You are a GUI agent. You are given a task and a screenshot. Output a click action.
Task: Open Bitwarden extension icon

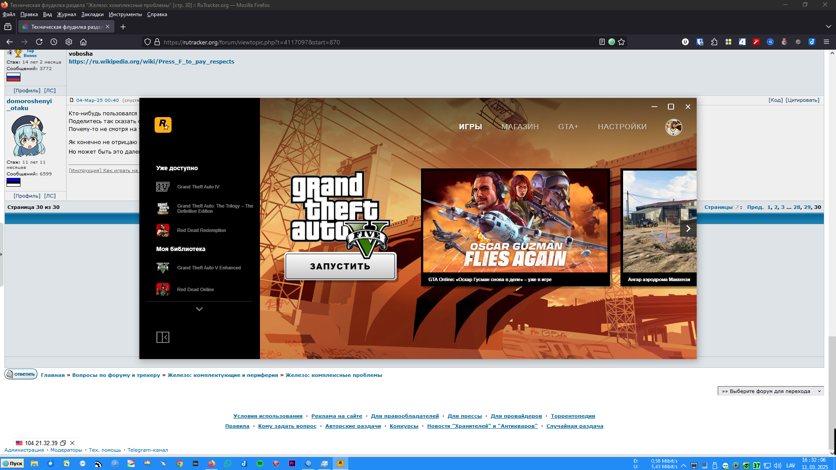(x=700, y=42)
